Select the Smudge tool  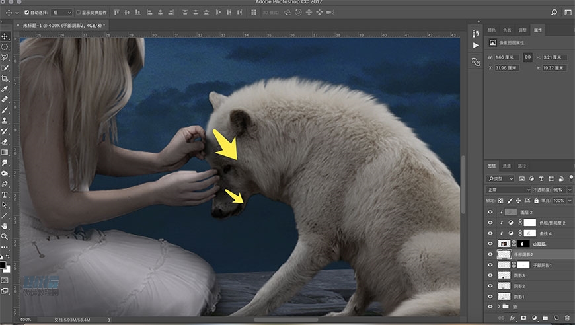[x=5, y=162]
